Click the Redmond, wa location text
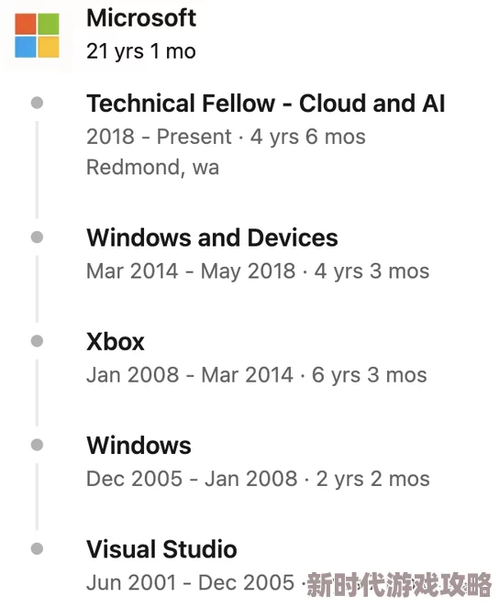 click(153, 167)
